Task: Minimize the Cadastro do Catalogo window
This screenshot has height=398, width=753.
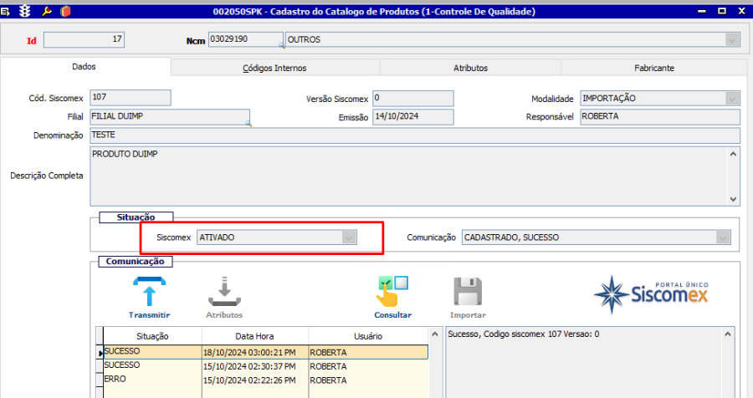Action: pyautogui.click(x=702, y=11)
